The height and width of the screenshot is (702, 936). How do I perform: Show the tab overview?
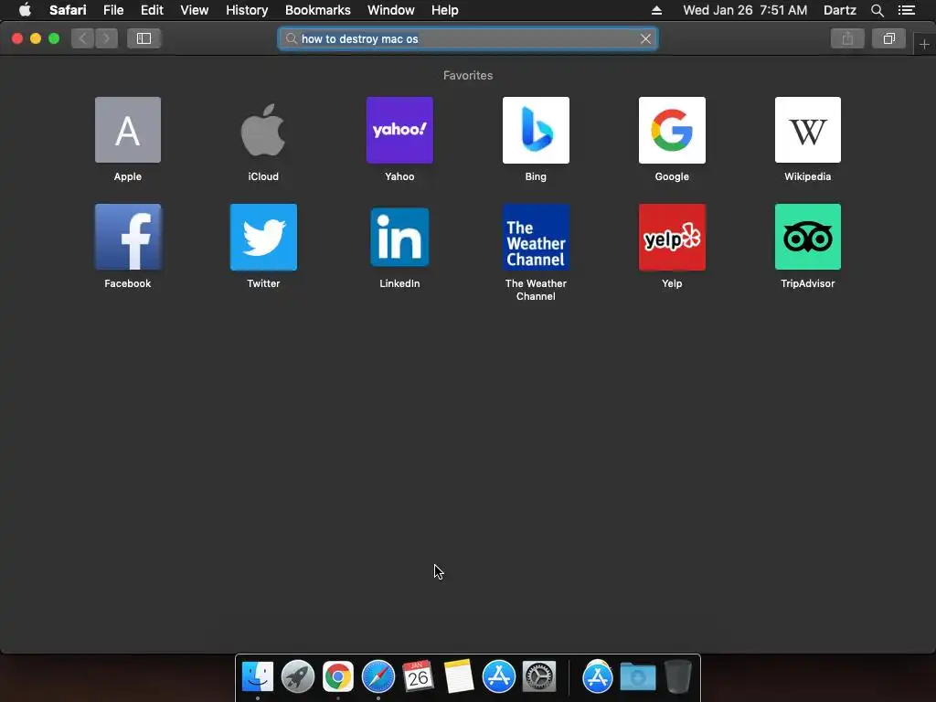[888, 38]
